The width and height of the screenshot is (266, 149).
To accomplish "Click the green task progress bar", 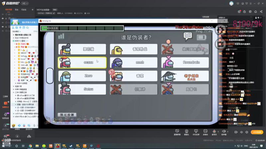I will [82, 28].
